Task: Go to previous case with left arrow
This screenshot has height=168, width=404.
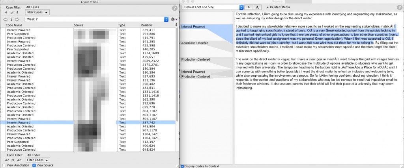Action: pyautogui.click(x=6, y=20)
